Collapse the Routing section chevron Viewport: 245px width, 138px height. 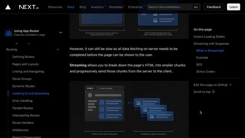pyautogui.click(x=58, y=49)
